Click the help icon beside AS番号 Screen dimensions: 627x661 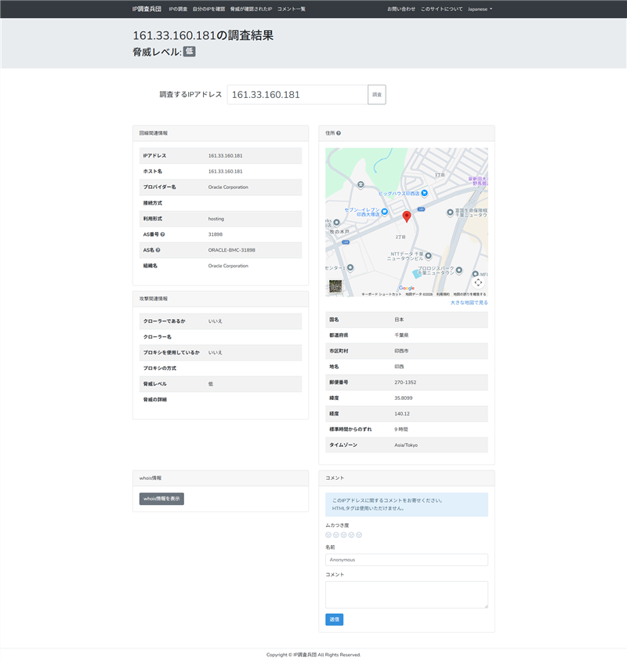click(x=162, y=234)
